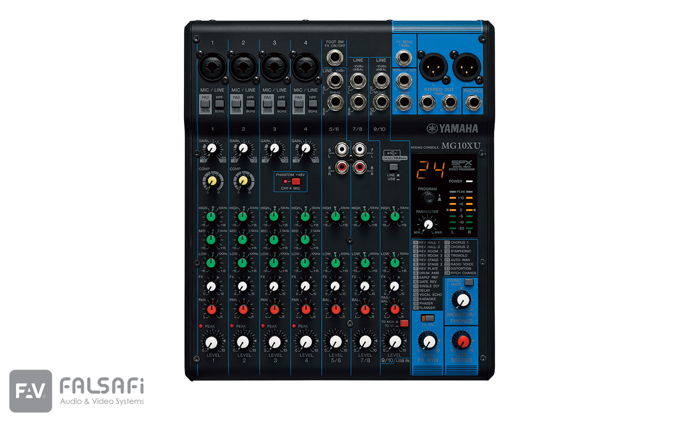
Task: Click the channel 5 white RCA input
Action: pyautogui.click(x=342, y=150)
